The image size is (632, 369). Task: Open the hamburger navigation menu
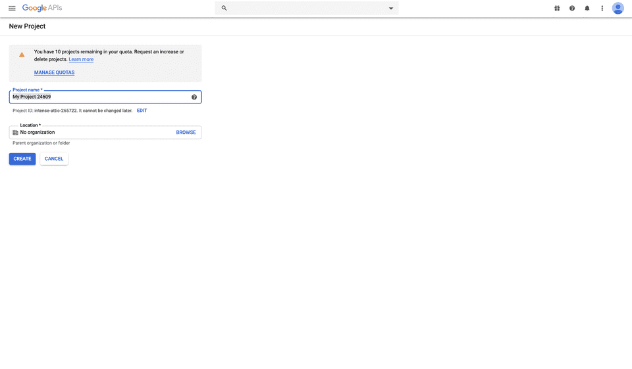[12, 8]
